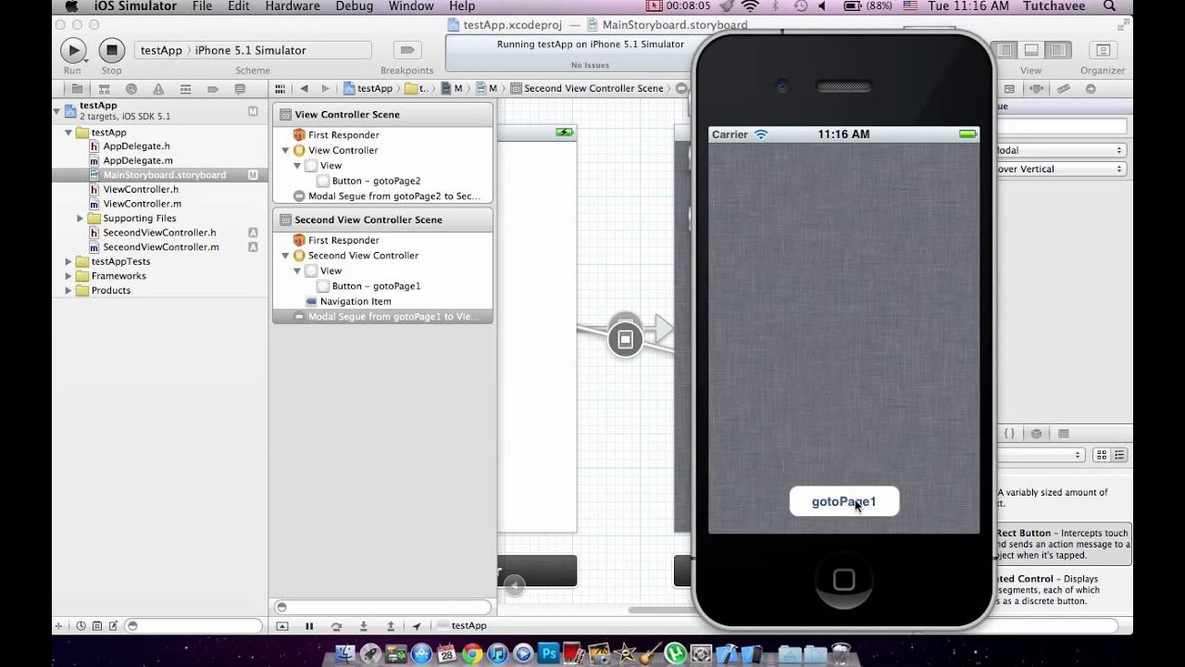The width and height of the screenshot is (1185, 667).
Task: Expand the Frameworks folder
Action: click(69, 276)
